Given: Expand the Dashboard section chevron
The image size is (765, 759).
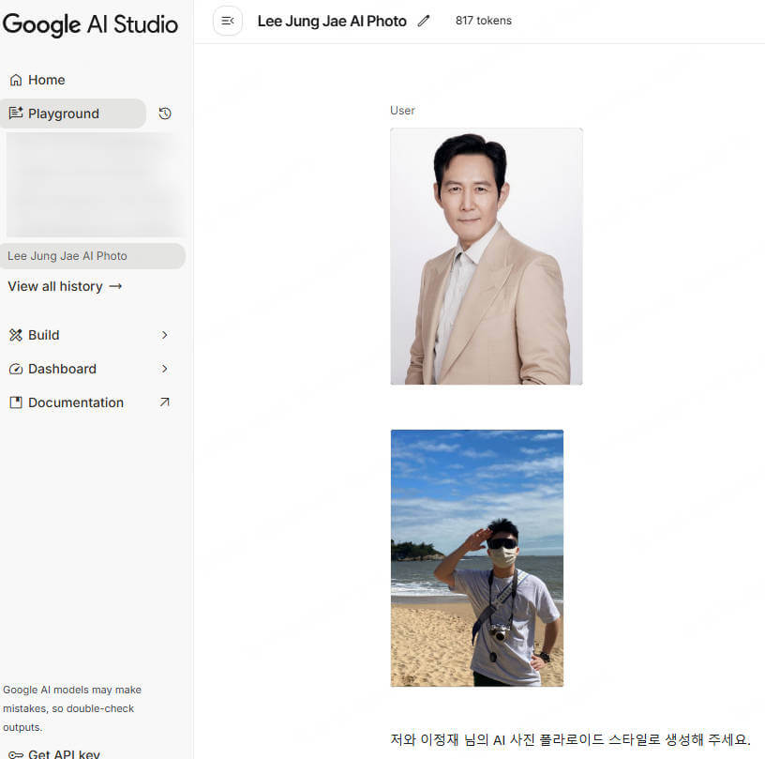Looking at the screenshot, I should (165, 369).
